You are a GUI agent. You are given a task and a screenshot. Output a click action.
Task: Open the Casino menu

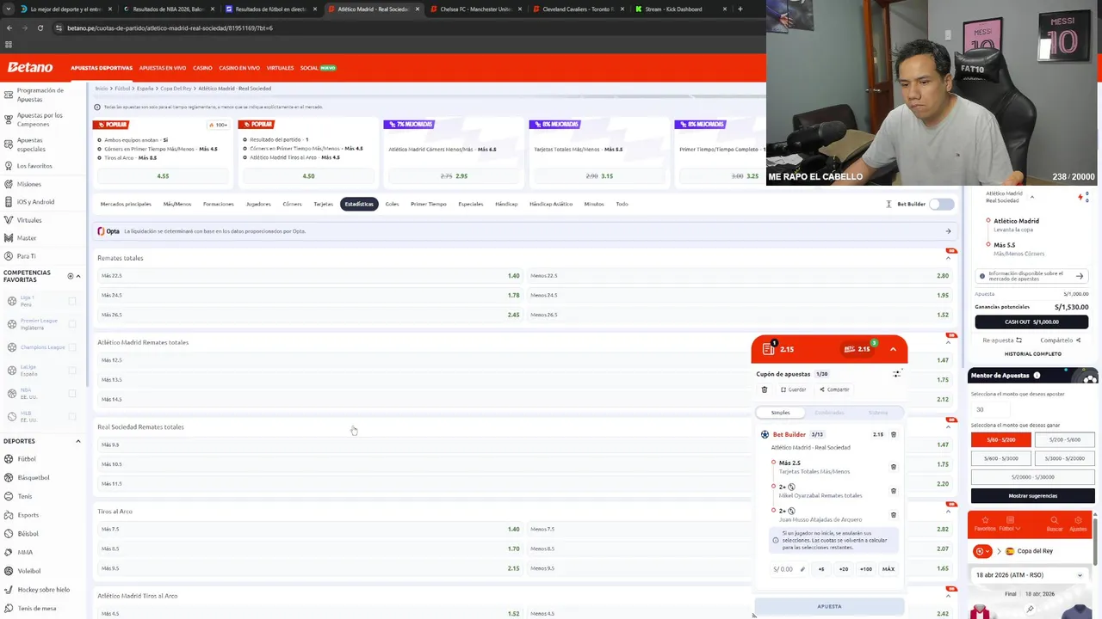click(x=202, y=68)
